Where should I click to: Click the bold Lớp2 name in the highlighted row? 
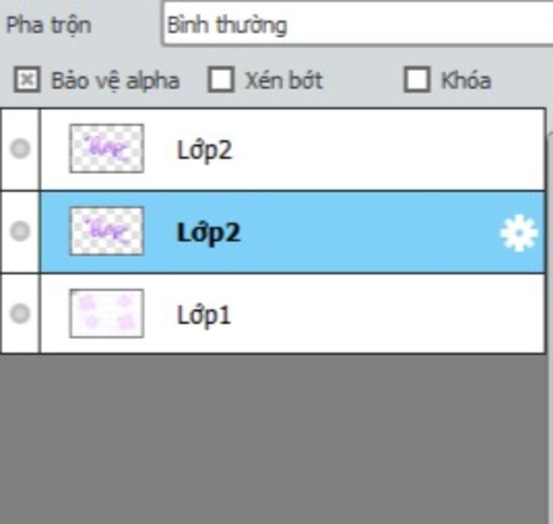pos(208,233)
